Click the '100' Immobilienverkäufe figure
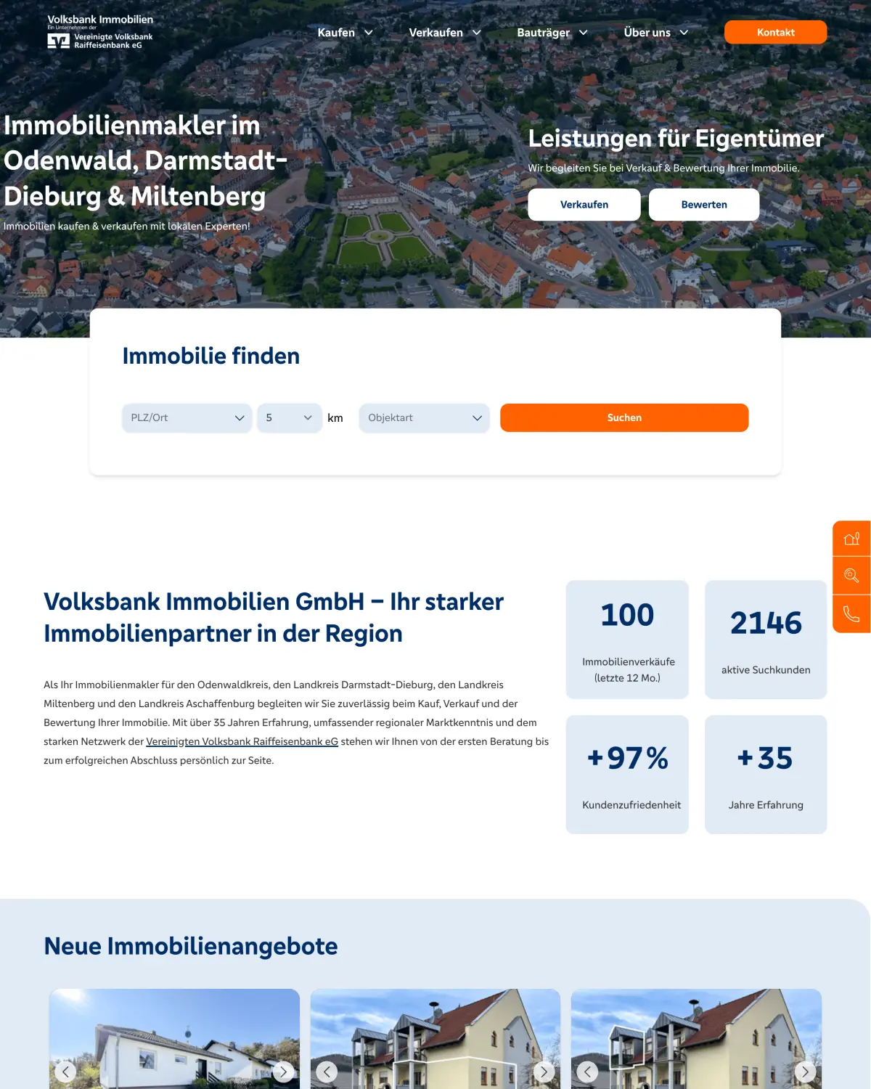This screenshot has height=1089, width=871. point(627,615)
